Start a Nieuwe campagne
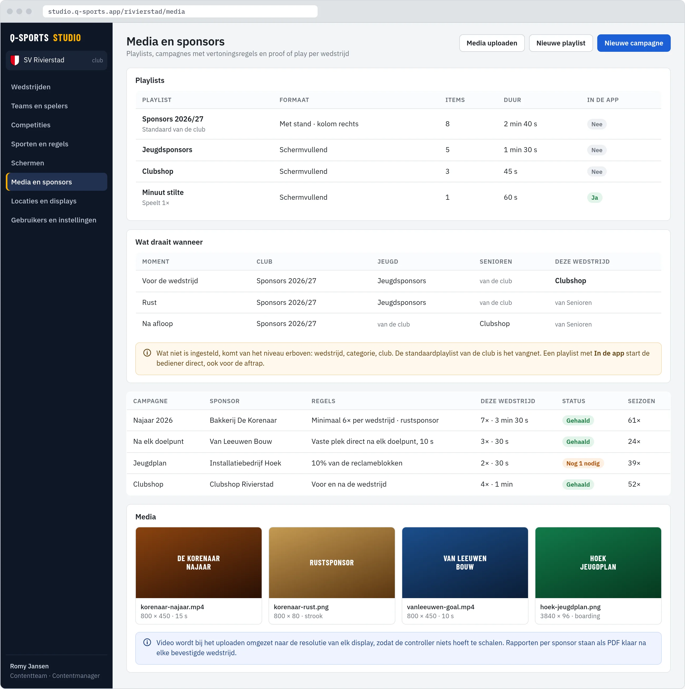 [634, 43]
